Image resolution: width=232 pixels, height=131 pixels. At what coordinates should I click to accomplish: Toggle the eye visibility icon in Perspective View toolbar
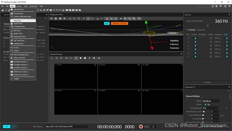[121, 19]
